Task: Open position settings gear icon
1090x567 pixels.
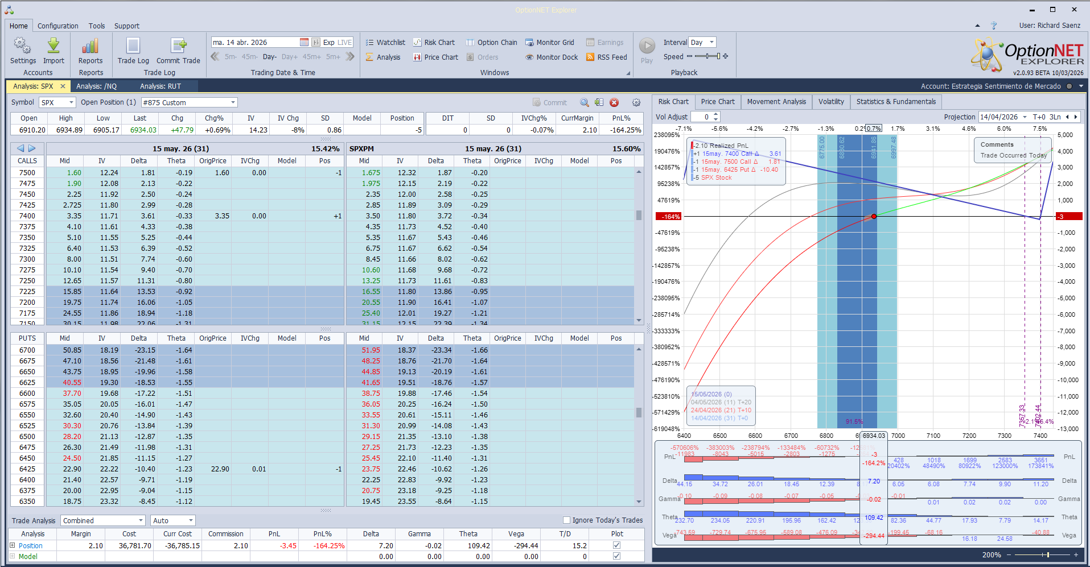Action: [x=636, y=103]
